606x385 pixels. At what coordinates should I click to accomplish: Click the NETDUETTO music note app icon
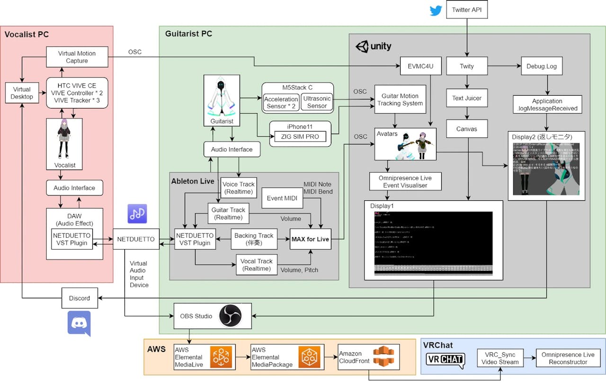(137, 214)
